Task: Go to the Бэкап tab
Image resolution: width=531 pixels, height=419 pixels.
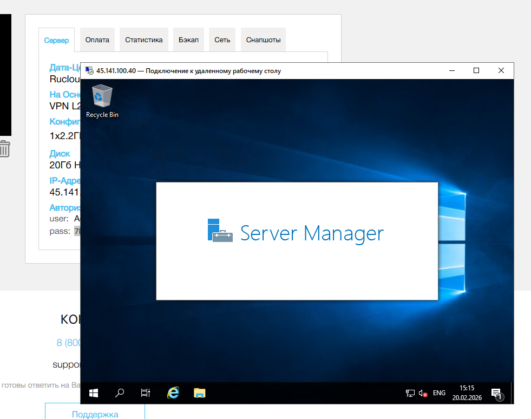Action: pyautogui.click(x=188, y=40)
